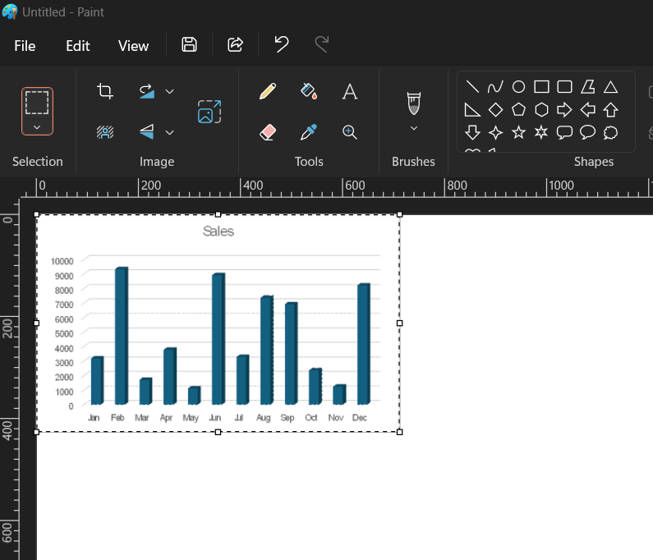
Task: Select the Color picker eyedropper
Action: 309,132
